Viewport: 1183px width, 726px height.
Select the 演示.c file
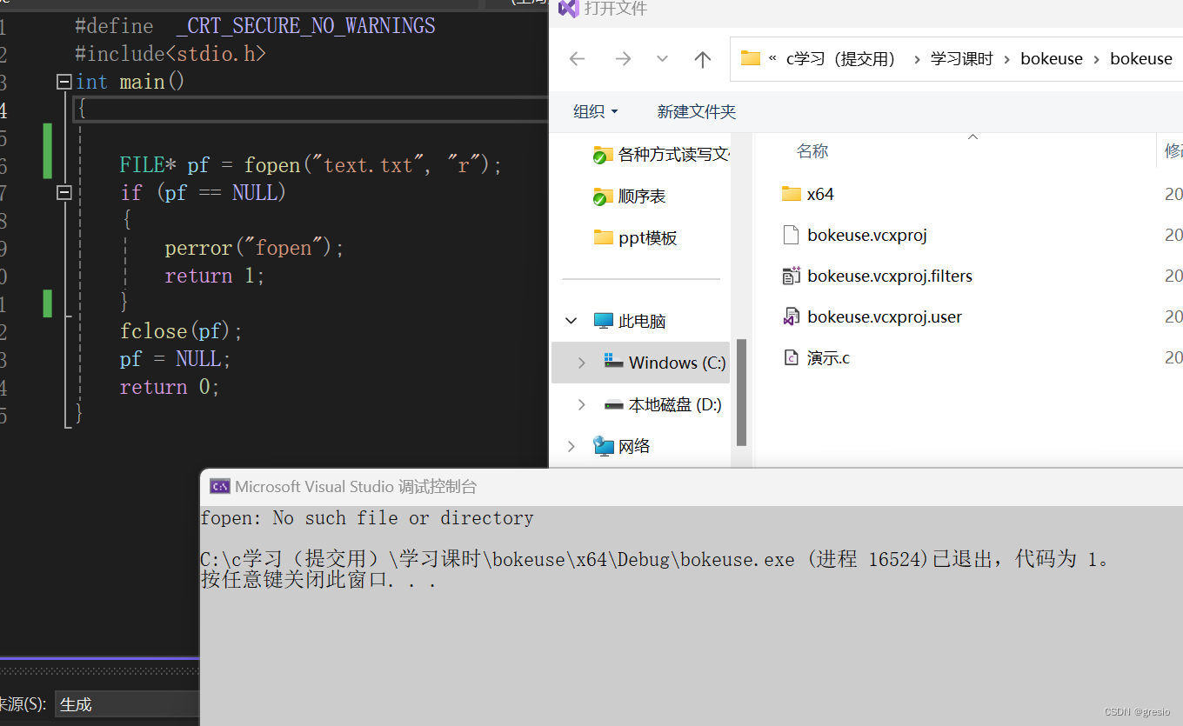[x=828, y=357]
